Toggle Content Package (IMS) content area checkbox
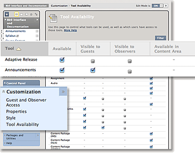Screen dimensions: 195x160 pyautogui.click(x=151, y=134)
